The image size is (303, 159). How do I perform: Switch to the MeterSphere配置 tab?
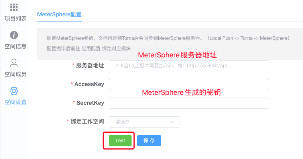click(x=59, y=14)
